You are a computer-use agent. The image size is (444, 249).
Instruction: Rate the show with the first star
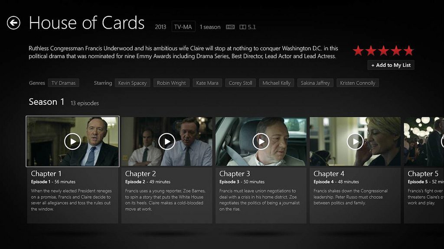(358, 51)
